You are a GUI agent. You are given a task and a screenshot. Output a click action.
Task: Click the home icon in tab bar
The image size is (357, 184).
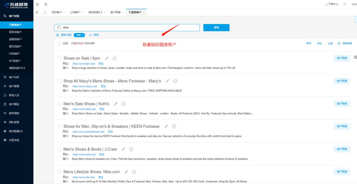pos(45,12)
